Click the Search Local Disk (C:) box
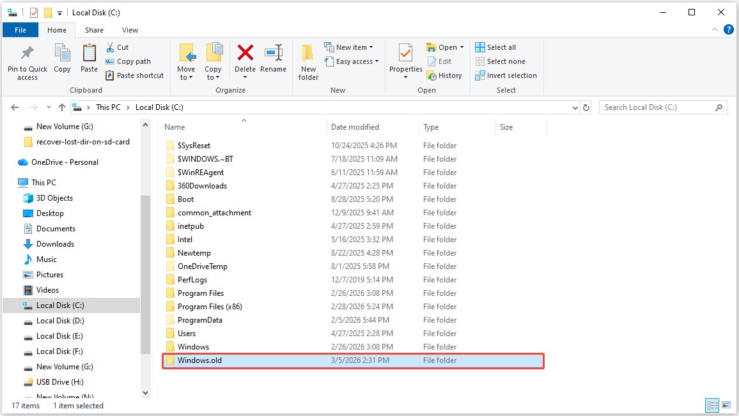Image resolution: width=739 pixels, height=416 pixels. [x=663, y=107]
